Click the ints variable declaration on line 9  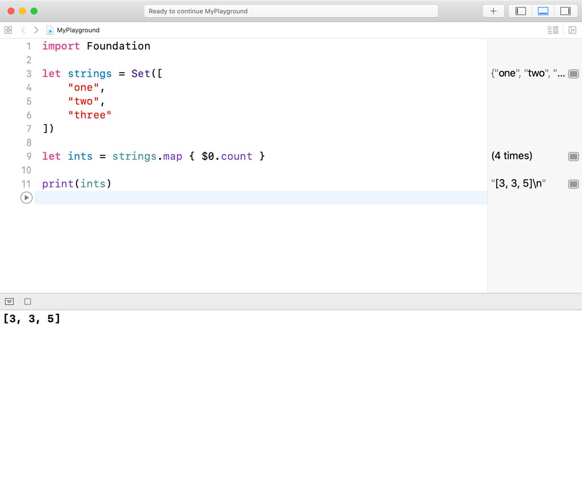80,156
